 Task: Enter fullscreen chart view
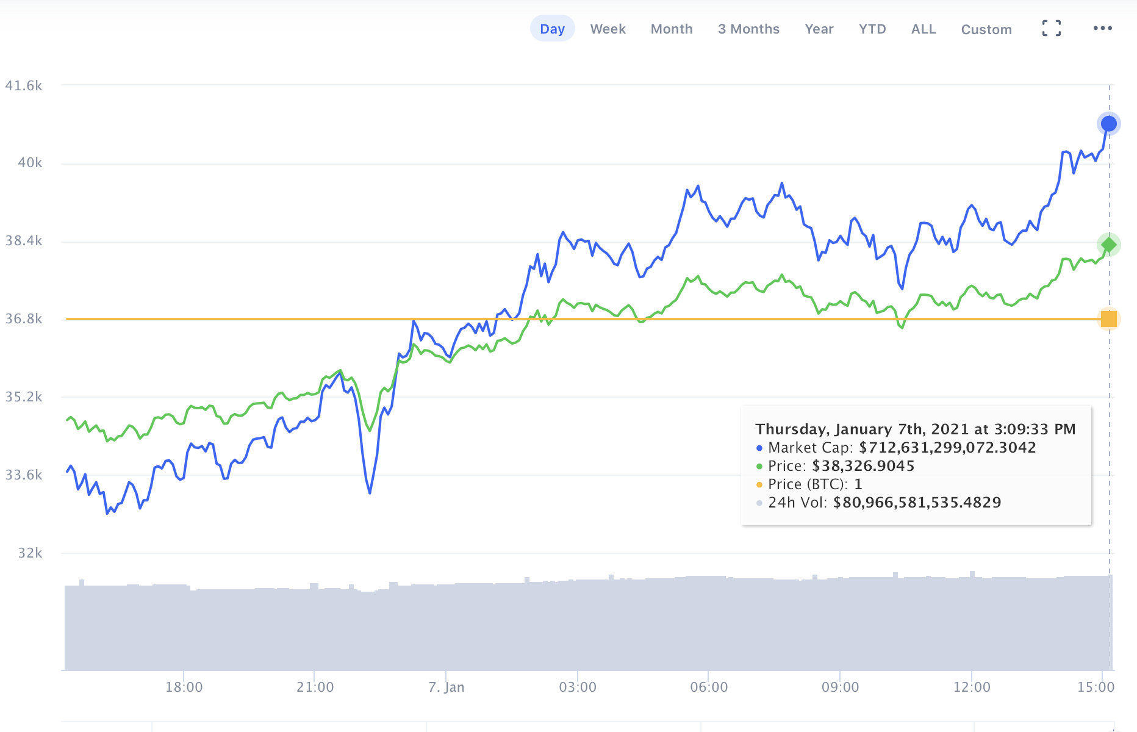pyautogui.click(x=1051, y=28)
